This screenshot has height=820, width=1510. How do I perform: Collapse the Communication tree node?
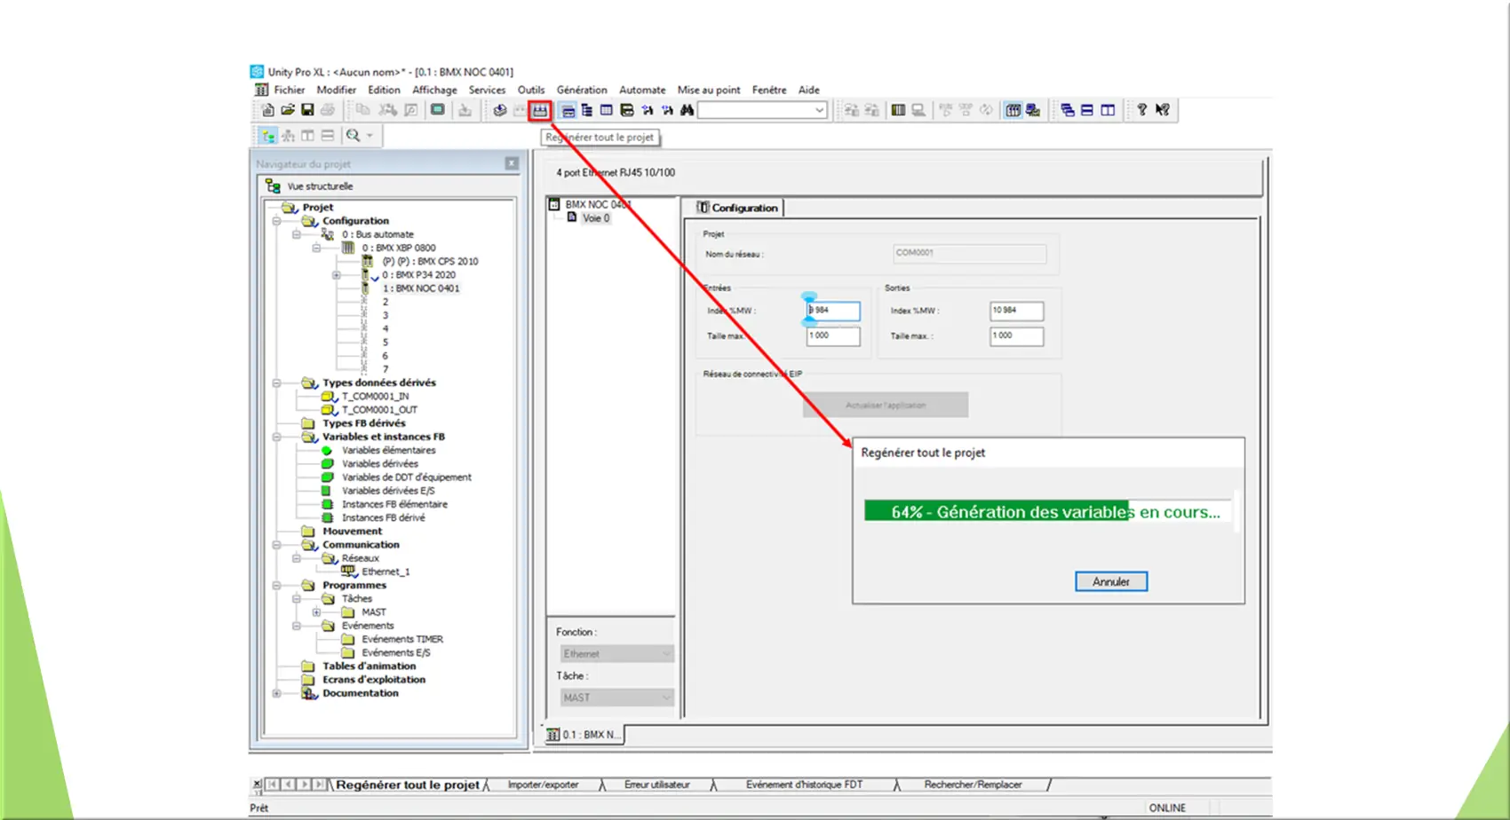(276, 545)
